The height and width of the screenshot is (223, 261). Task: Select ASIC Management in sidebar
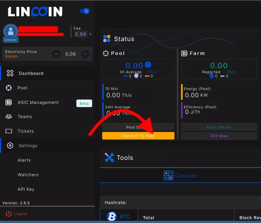38,102
